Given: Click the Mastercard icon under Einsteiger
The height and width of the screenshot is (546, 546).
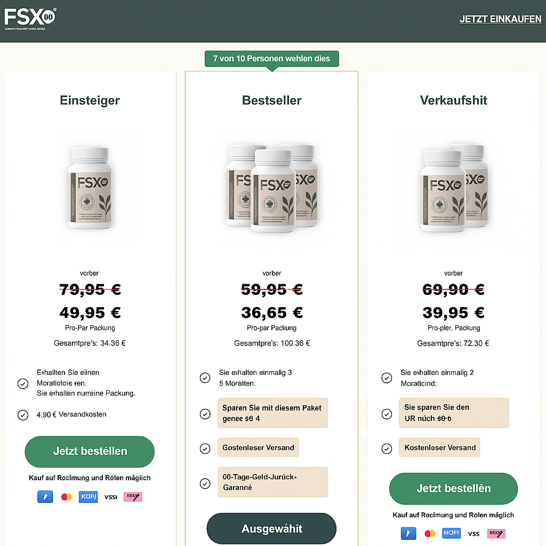Looking at the screenshot, I should click(67, 497).
